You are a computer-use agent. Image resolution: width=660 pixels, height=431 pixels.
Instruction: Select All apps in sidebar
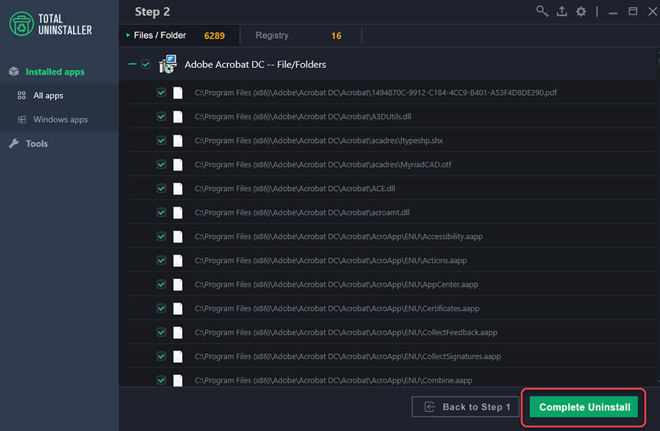coord(59,96)
